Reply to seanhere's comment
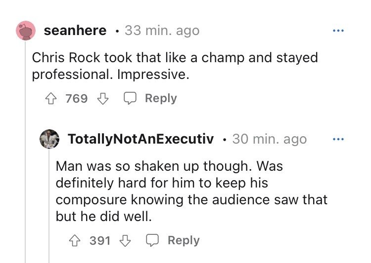Image resolution: width=371 pixels, height=263 pixels. [152, 98]
